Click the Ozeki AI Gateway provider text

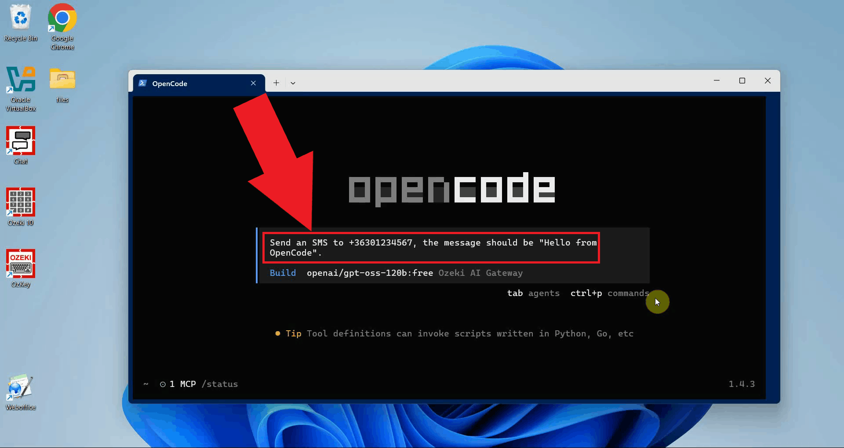coord(480,273)
